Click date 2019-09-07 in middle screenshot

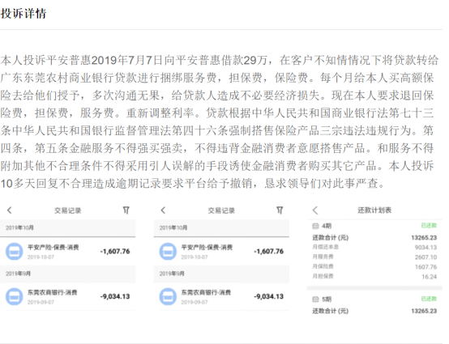[x=195, y=302]
